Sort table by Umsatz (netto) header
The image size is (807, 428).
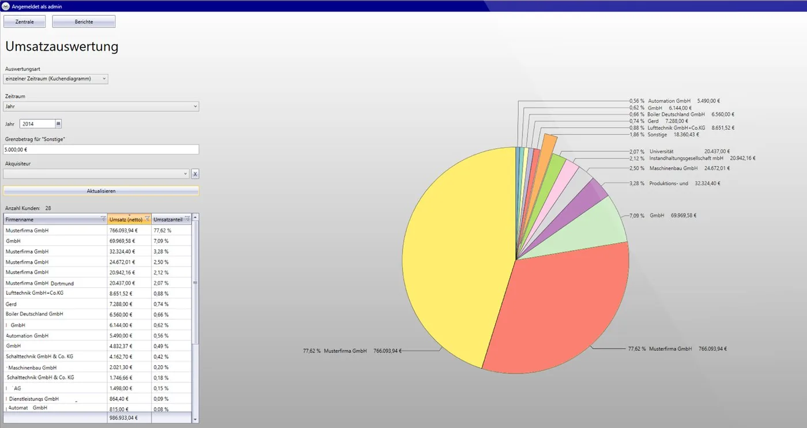click(x=126, y=219)
